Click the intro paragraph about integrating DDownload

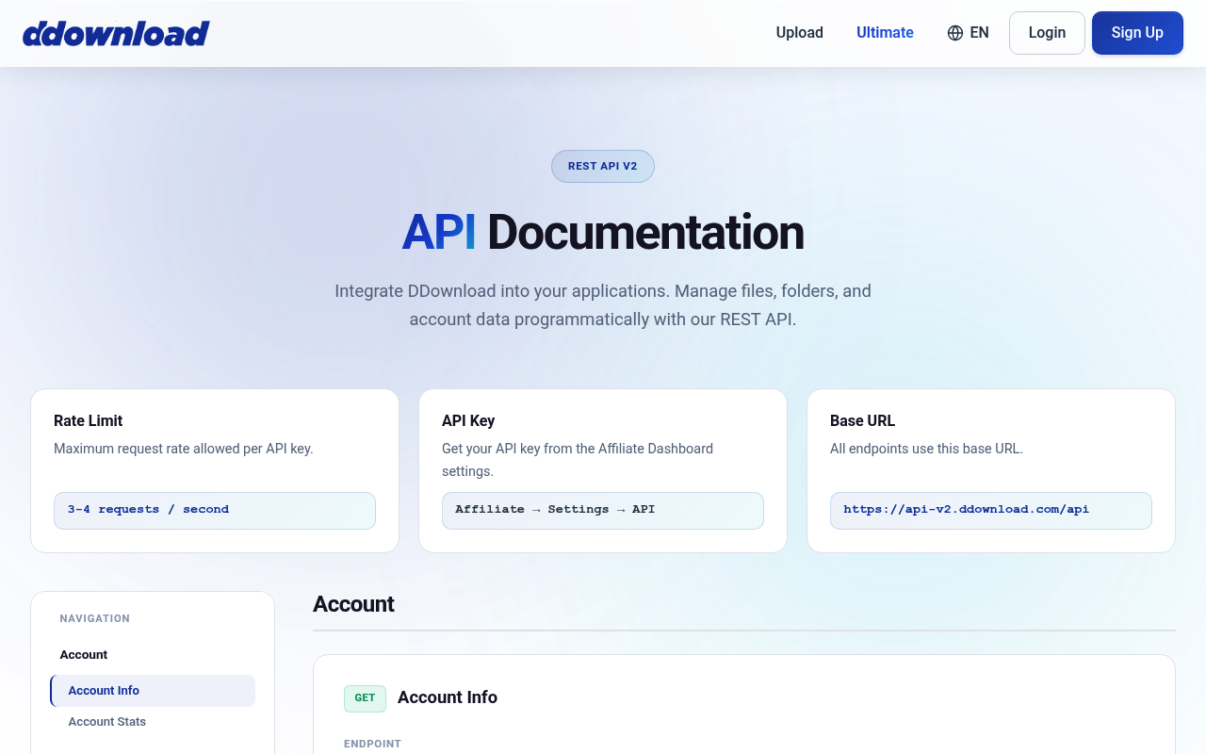click(x=603, y=305)
